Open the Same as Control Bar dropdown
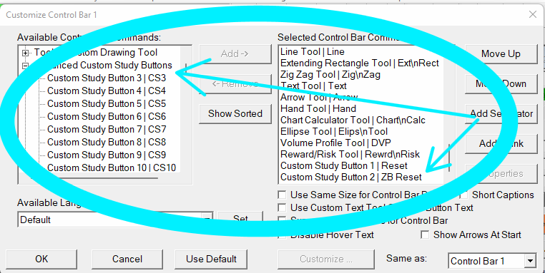 [x=530, y=261]
